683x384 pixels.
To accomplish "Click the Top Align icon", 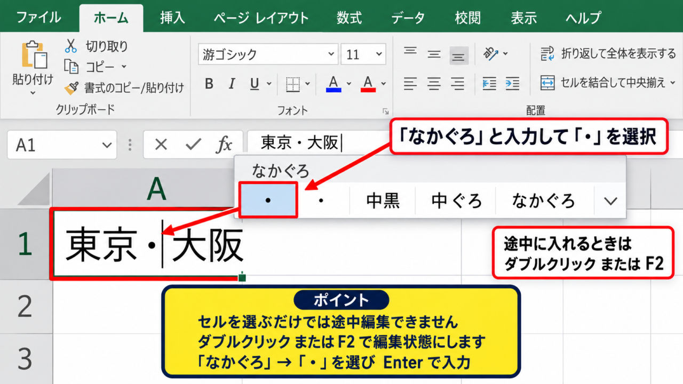I will (410, 52).
